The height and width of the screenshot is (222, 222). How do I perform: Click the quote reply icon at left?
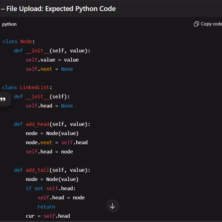[3, 99]
